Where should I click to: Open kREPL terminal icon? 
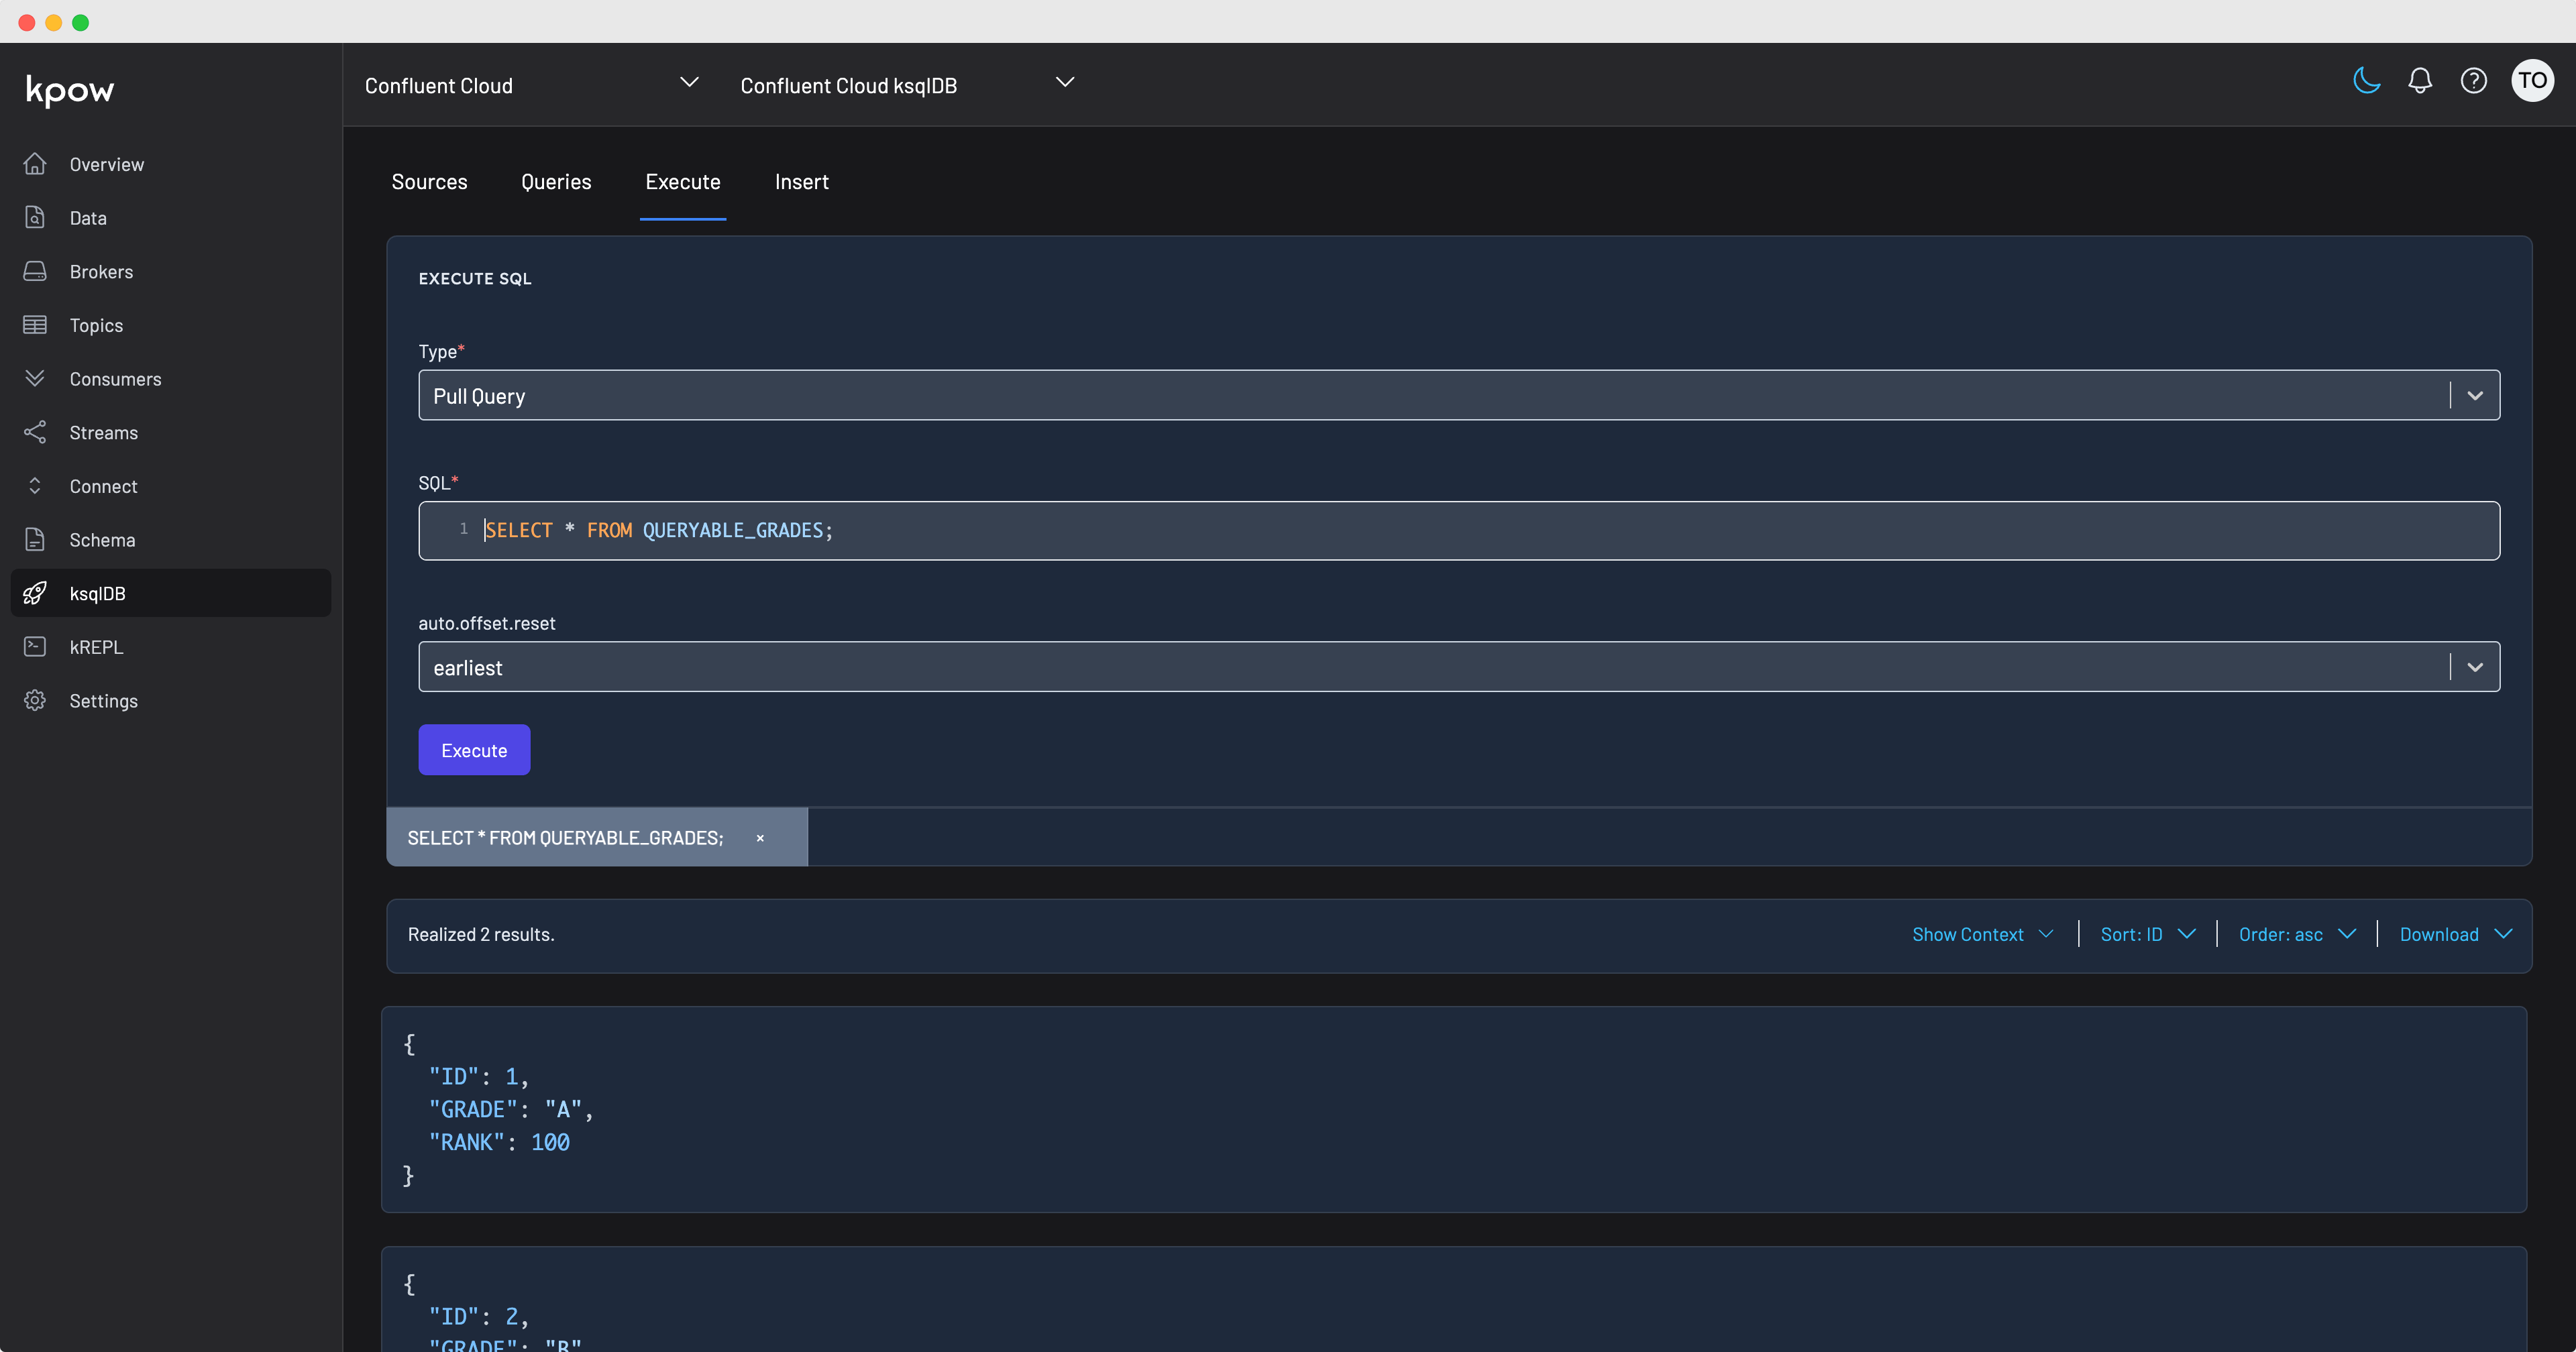35,646
